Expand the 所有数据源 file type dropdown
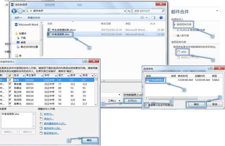The width and height of the screenshot is (225, 146). pyautogui.click(x=132, y=95)
